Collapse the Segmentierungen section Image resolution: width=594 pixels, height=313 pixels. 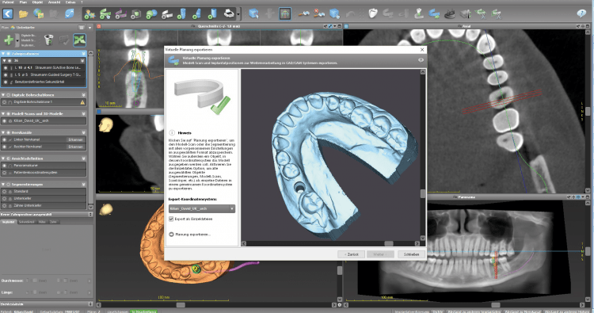[3, 184]
